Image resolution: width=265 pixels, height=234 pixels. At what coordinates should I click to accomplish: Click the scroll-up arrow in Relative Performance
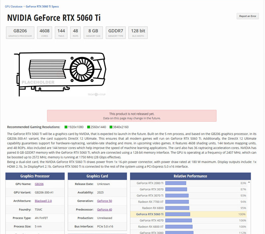(249, 182)
